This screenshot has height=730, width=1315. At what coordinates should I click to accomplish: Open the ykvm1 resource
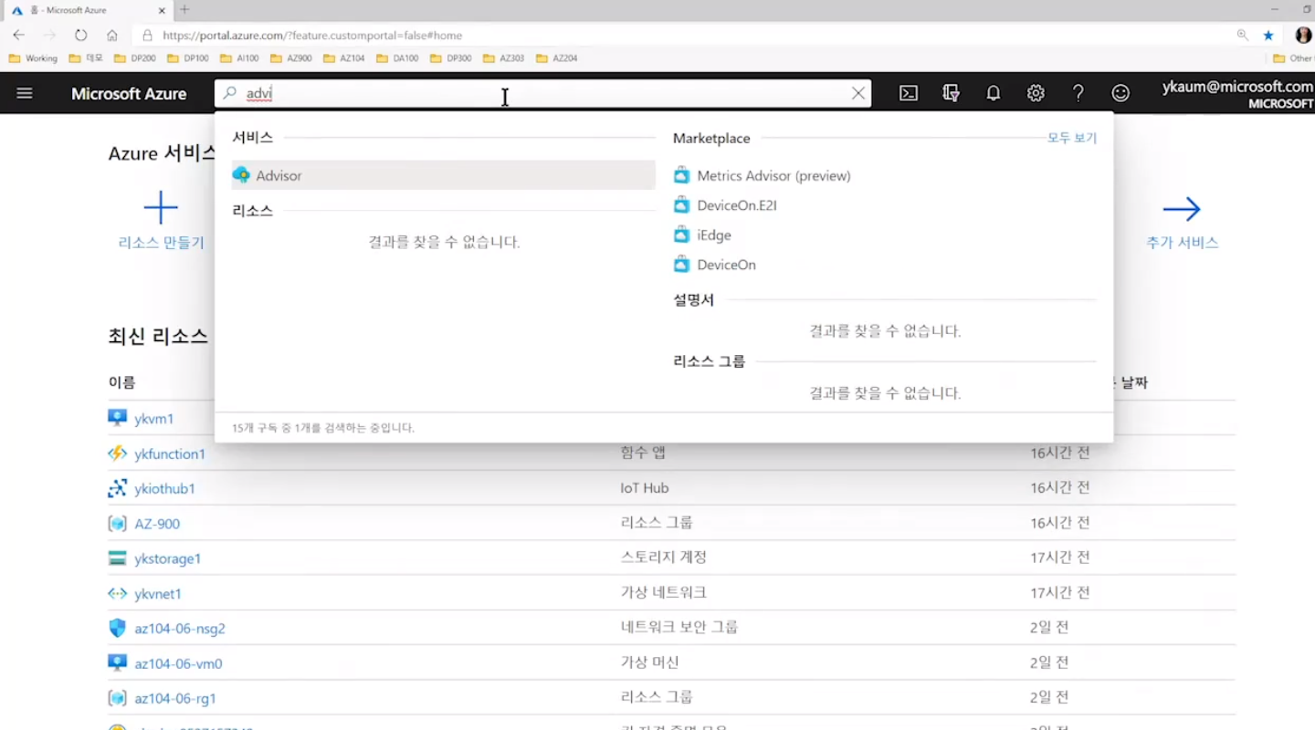click(153, 419)
